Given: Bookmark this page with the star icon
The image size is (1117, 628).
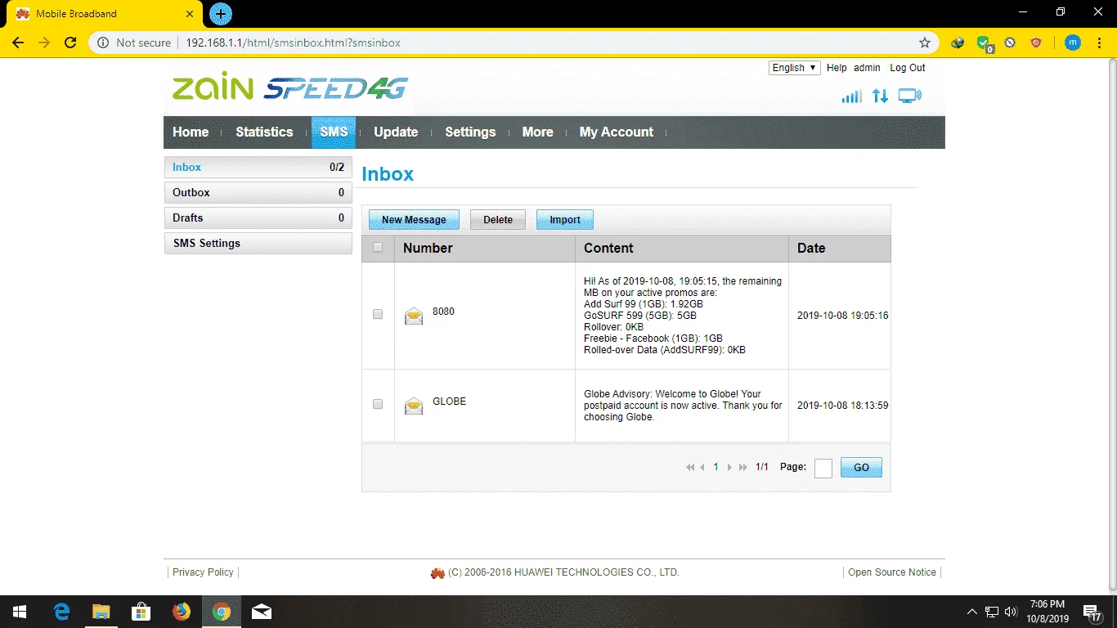Looking at the screenshot, I should tap(925, 43).
